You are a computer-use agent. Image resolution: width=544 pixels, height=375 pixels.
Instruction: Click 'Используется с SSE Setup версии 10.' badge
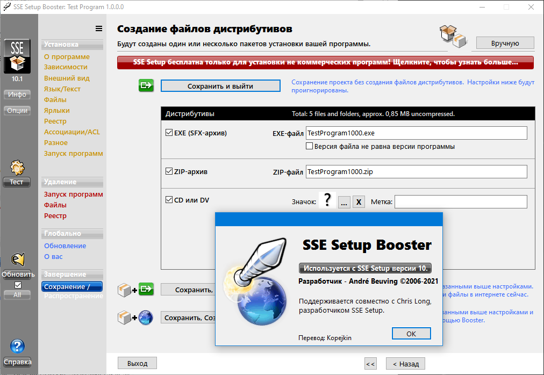click(366, 268)
